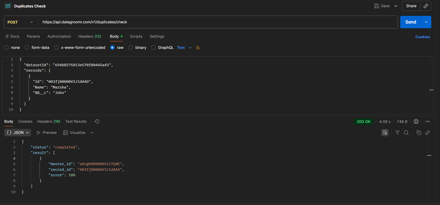Image resolution: width=440 pixels, height=205 pixels.
Task: Open the three-dot response options menu
Action: [x=428, y=121]
